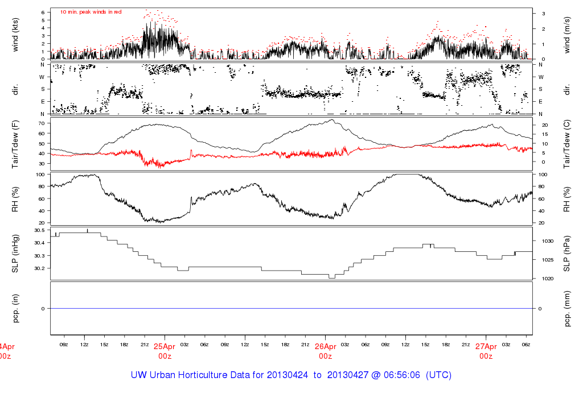Viewport: 583px width, 398px height.
Task: Click the 'wind (m/s)' axis label
Action: pyautogui.click(x=566, y=35)
